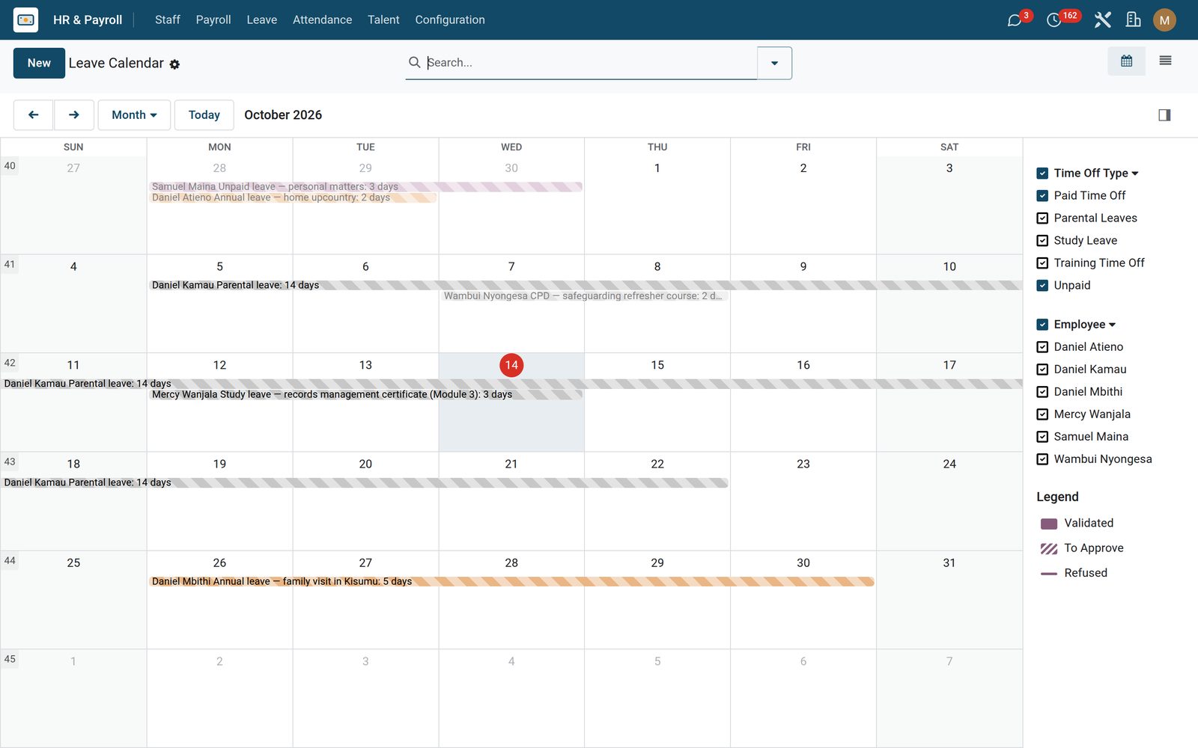1198x748 pixels.
Task: Toggle the side panel icon
Action: pos(1164,114)
